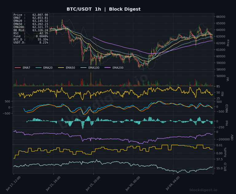The width and height of the screenshot is (236, 194).
Task: Click the EMA50 63,202.23 value
Action: tap(31, 24)
